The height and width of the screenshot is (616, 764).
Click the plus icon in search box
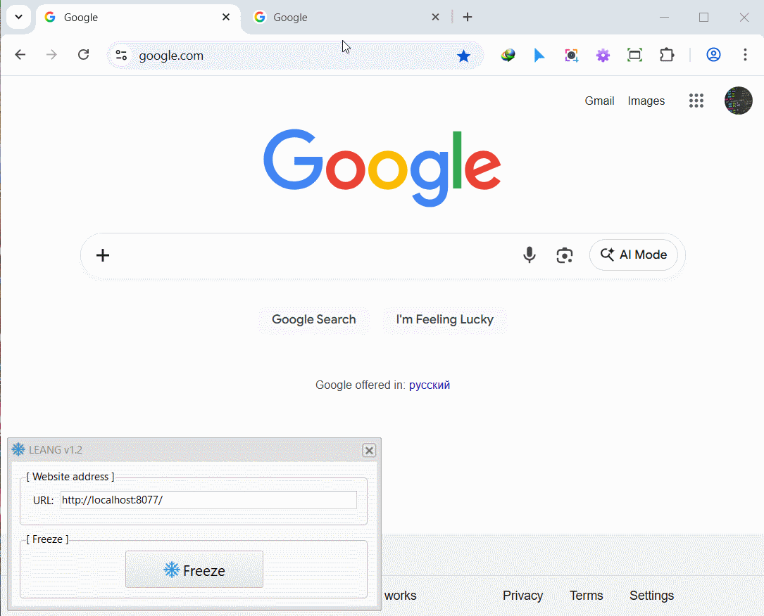point(103,255)
